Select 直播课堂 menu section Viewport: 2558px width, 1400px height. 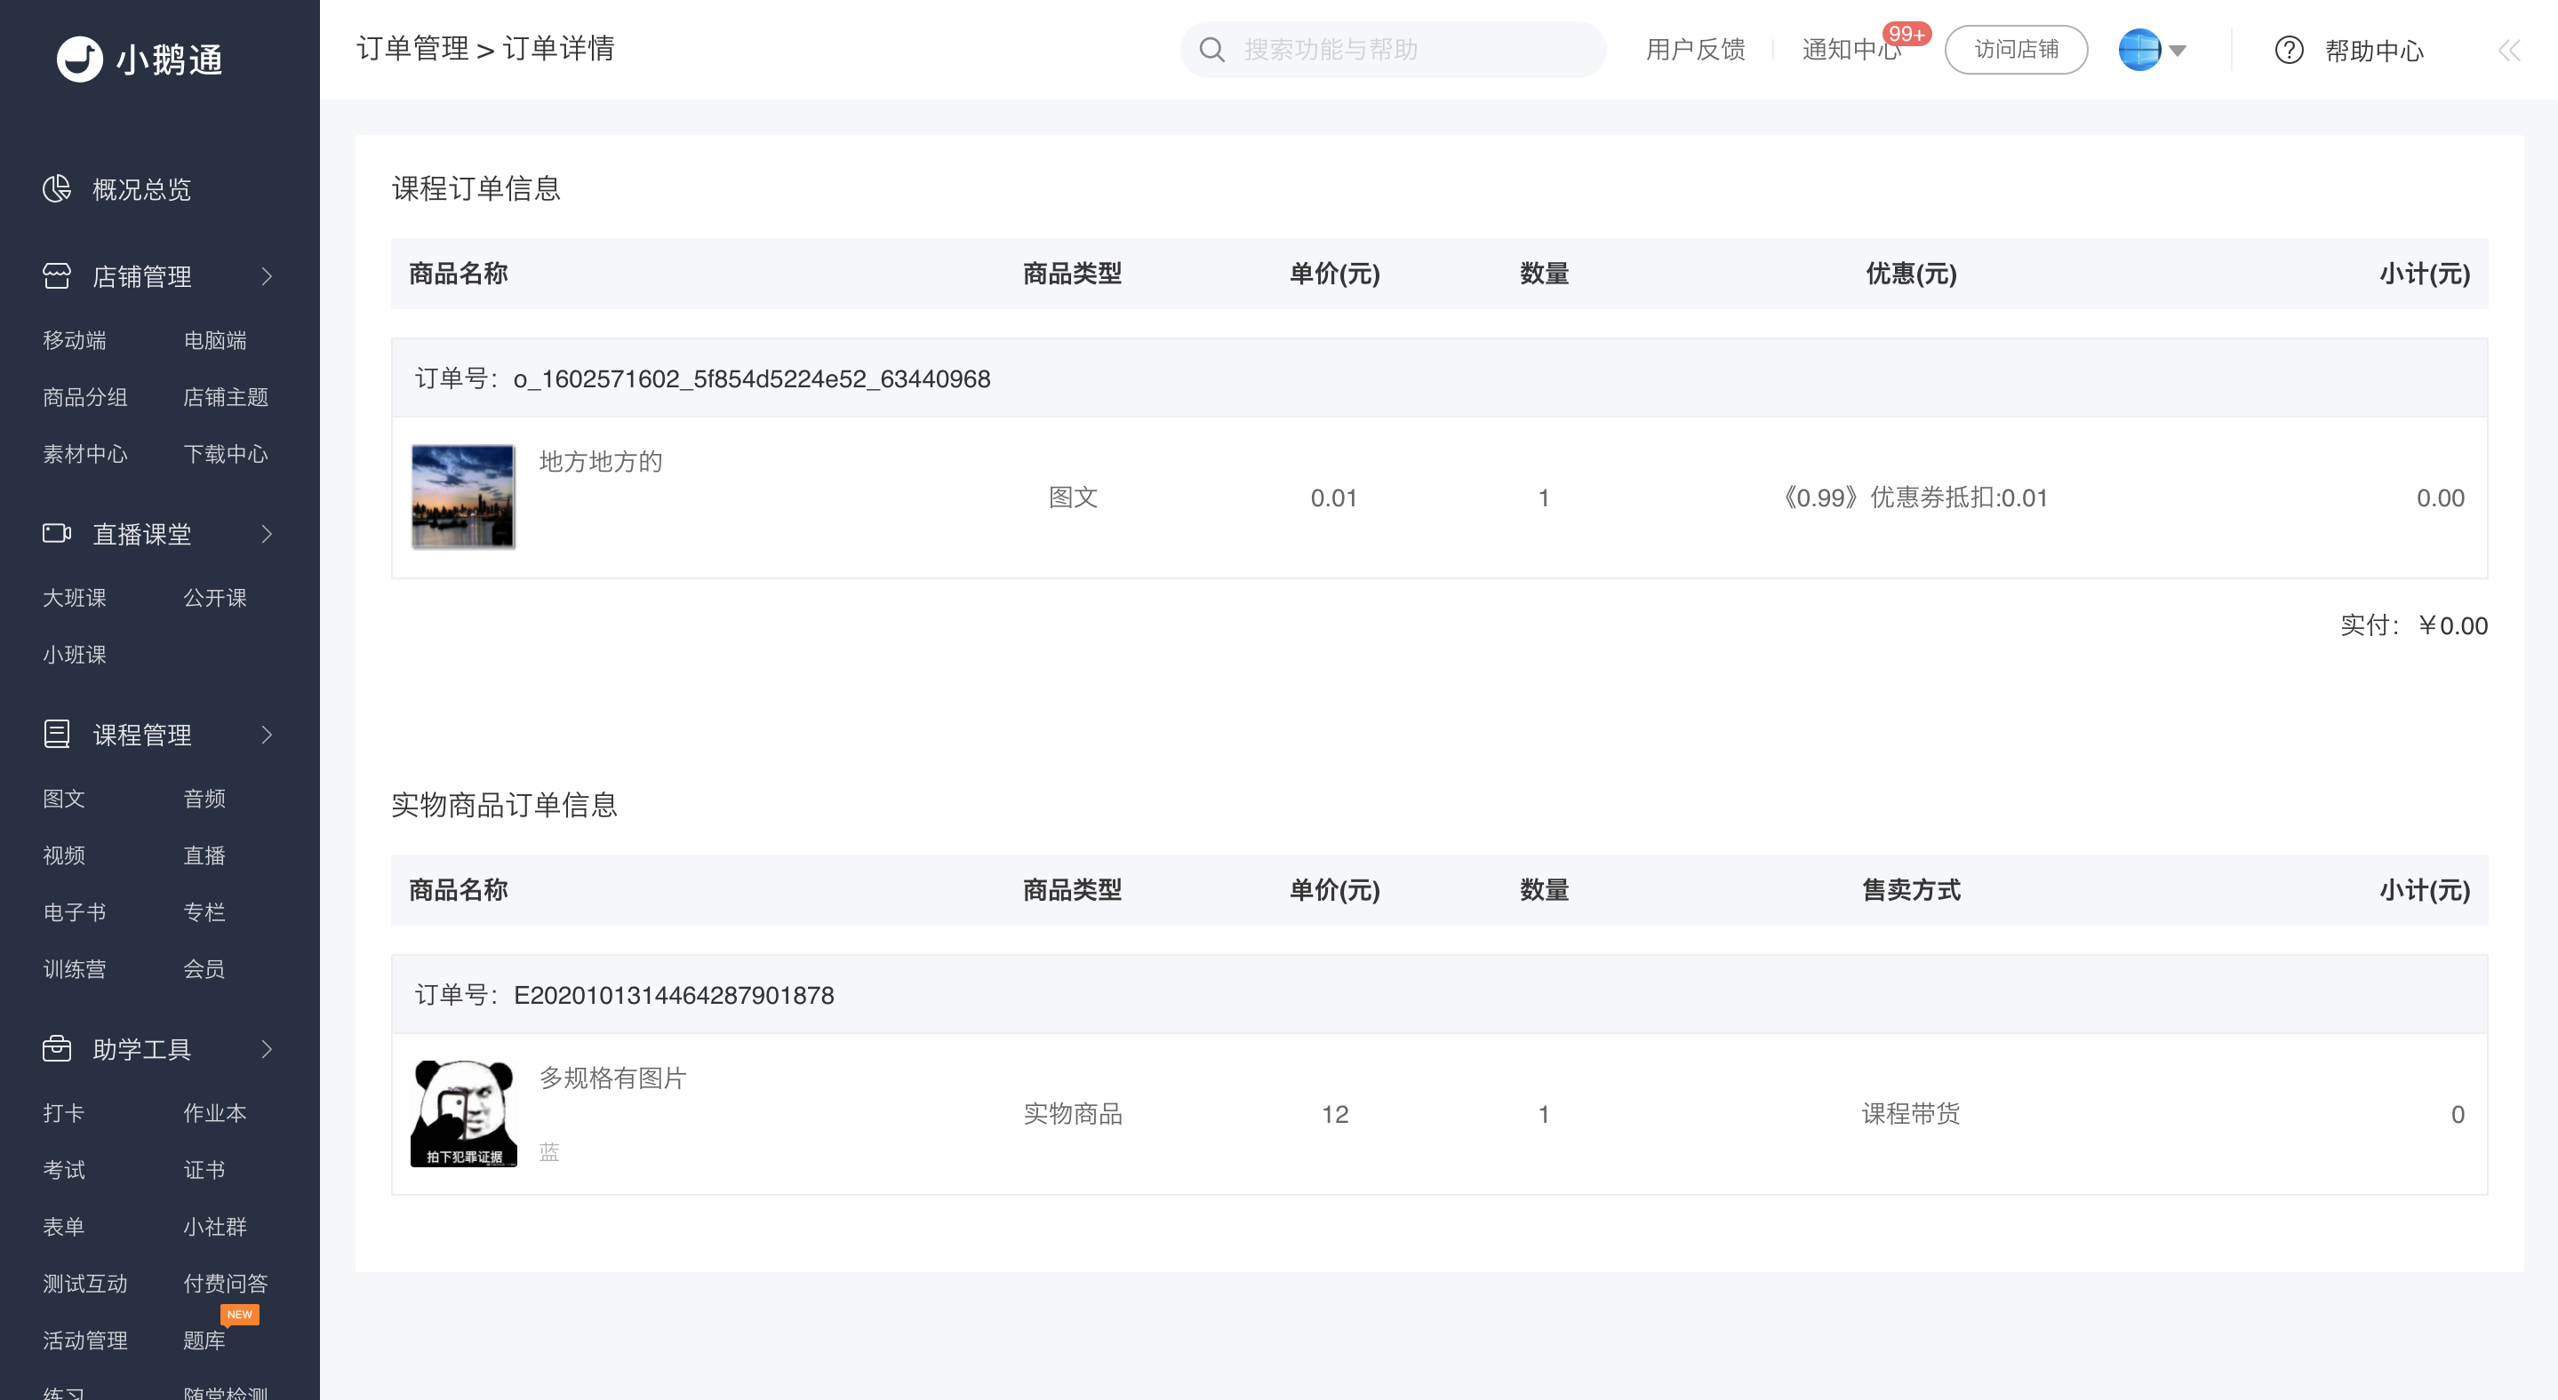[x=142, y=534]
